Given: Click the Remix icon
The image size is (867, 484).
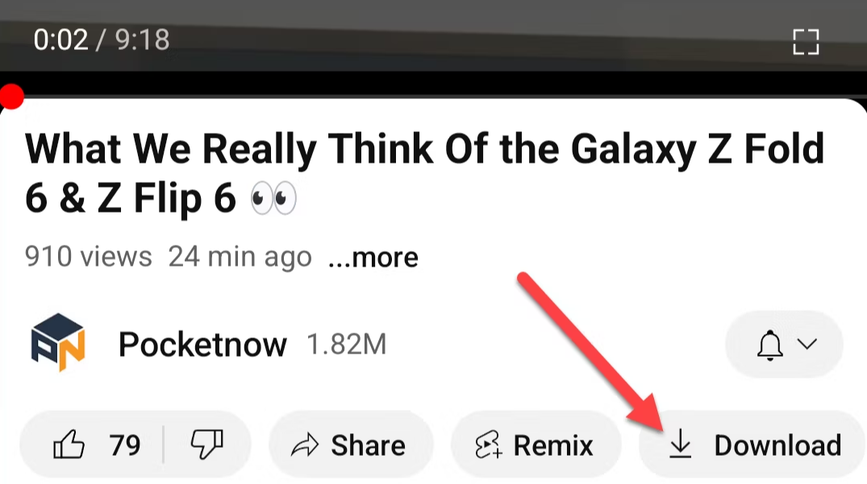Looking at the screenshot, I should 488,445.
